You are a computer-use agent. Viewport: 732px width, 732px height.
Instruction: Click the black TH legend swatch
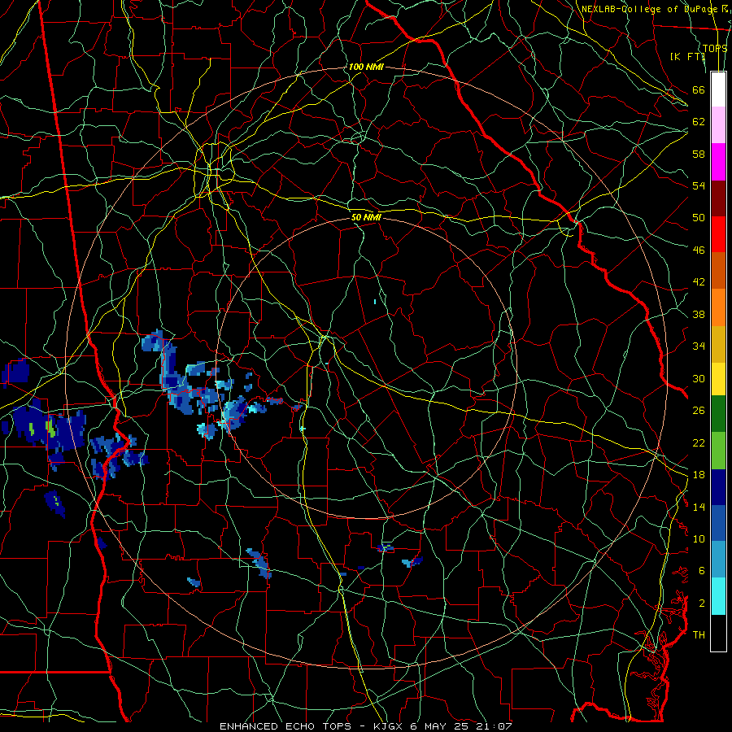[718, 633]
